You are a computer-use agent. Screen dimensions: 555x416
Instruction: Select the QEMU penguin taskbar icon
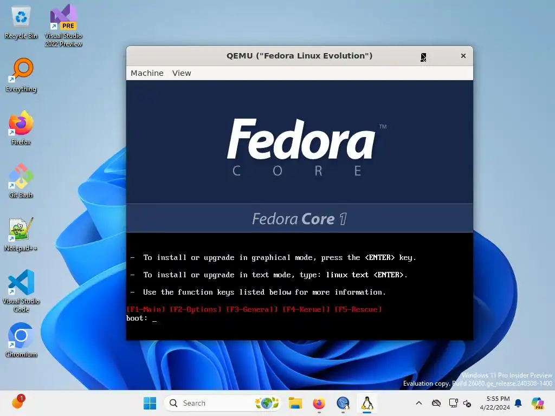tap(367, 403)
